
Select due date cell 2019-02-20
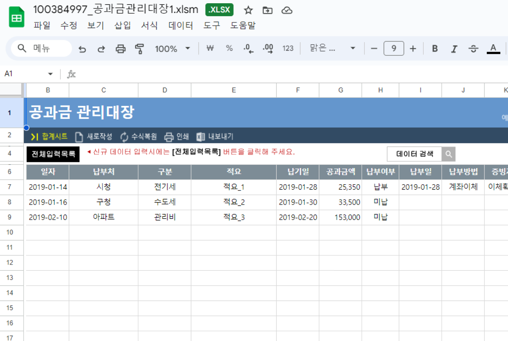[298, 217]
